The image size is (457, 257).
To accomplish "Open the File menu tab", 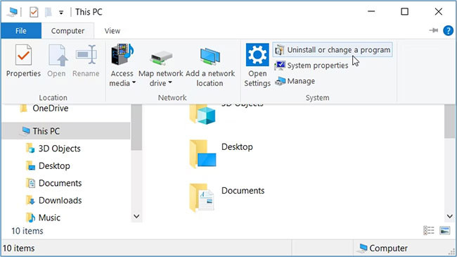I will tap(21, 31).
